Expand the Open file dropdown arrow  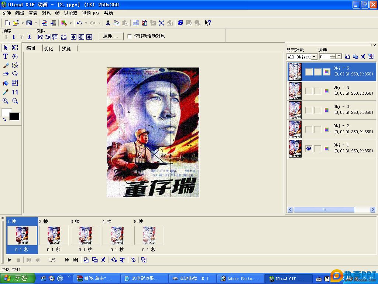click(x=23, y=23)
